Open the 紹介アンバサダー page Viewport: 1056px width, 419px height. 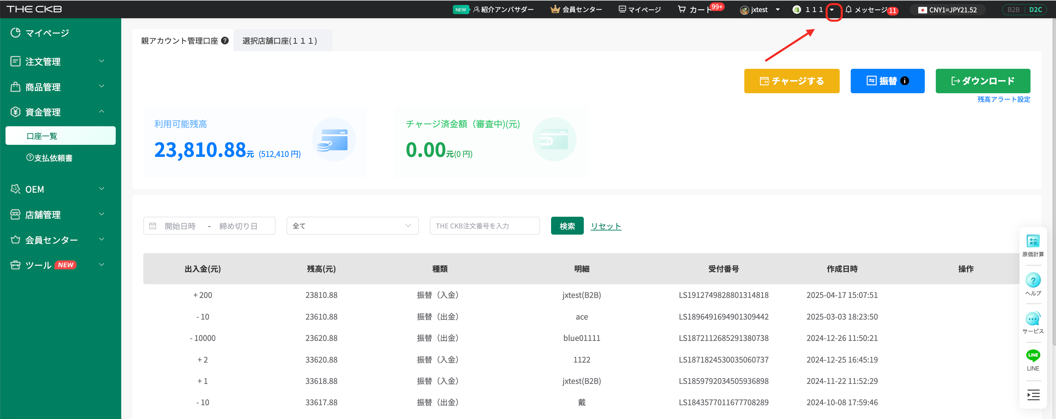504,9
